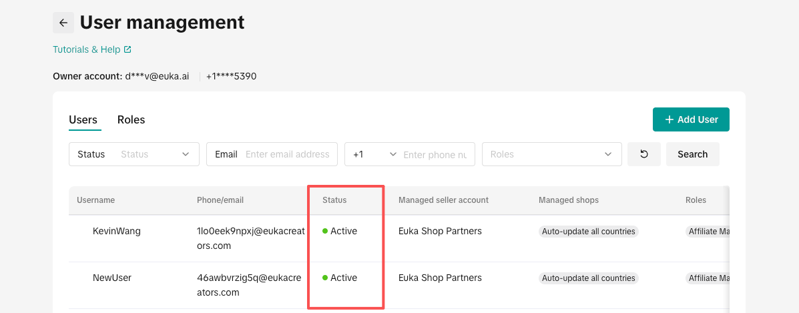Click the Phone/email column header

(220, 200)
